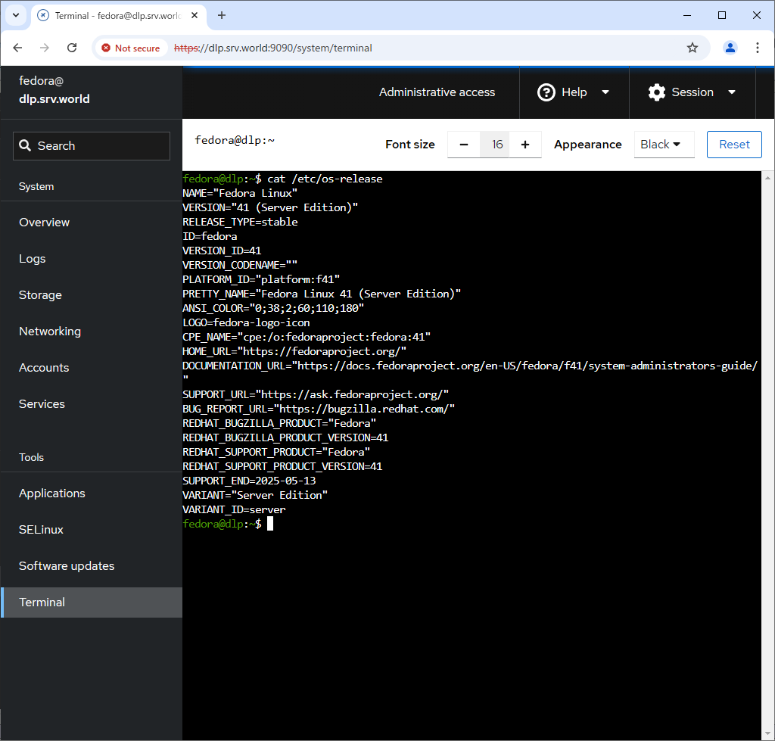This screenshot has height=741, width=775.
Task: Decrease font size with minus button
Action: pos(464,145)
